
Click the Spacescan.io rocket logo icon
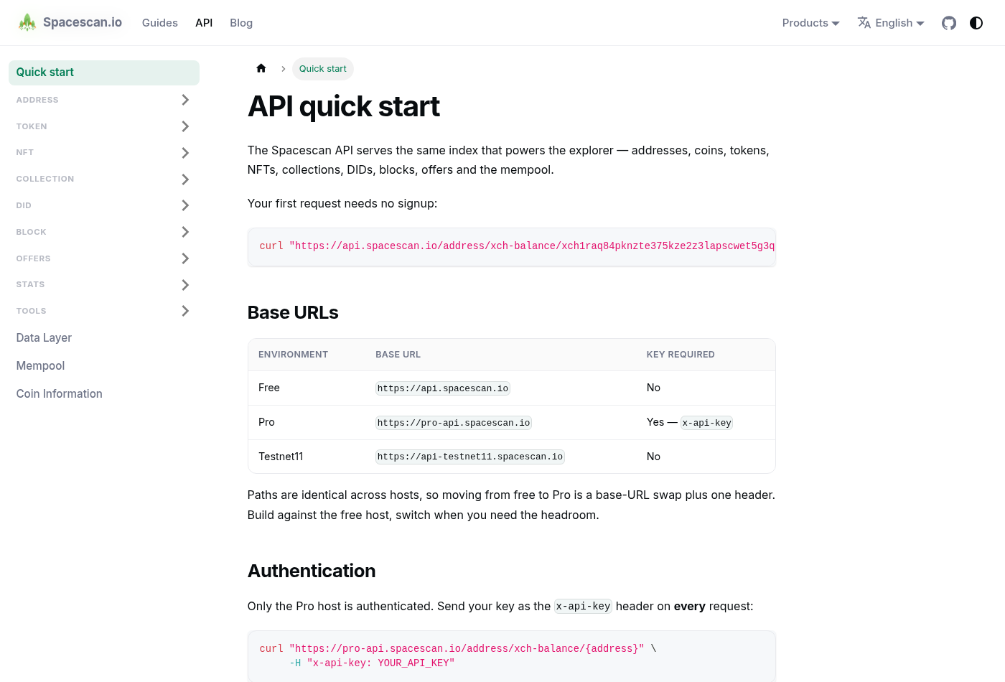coord(27,22)
